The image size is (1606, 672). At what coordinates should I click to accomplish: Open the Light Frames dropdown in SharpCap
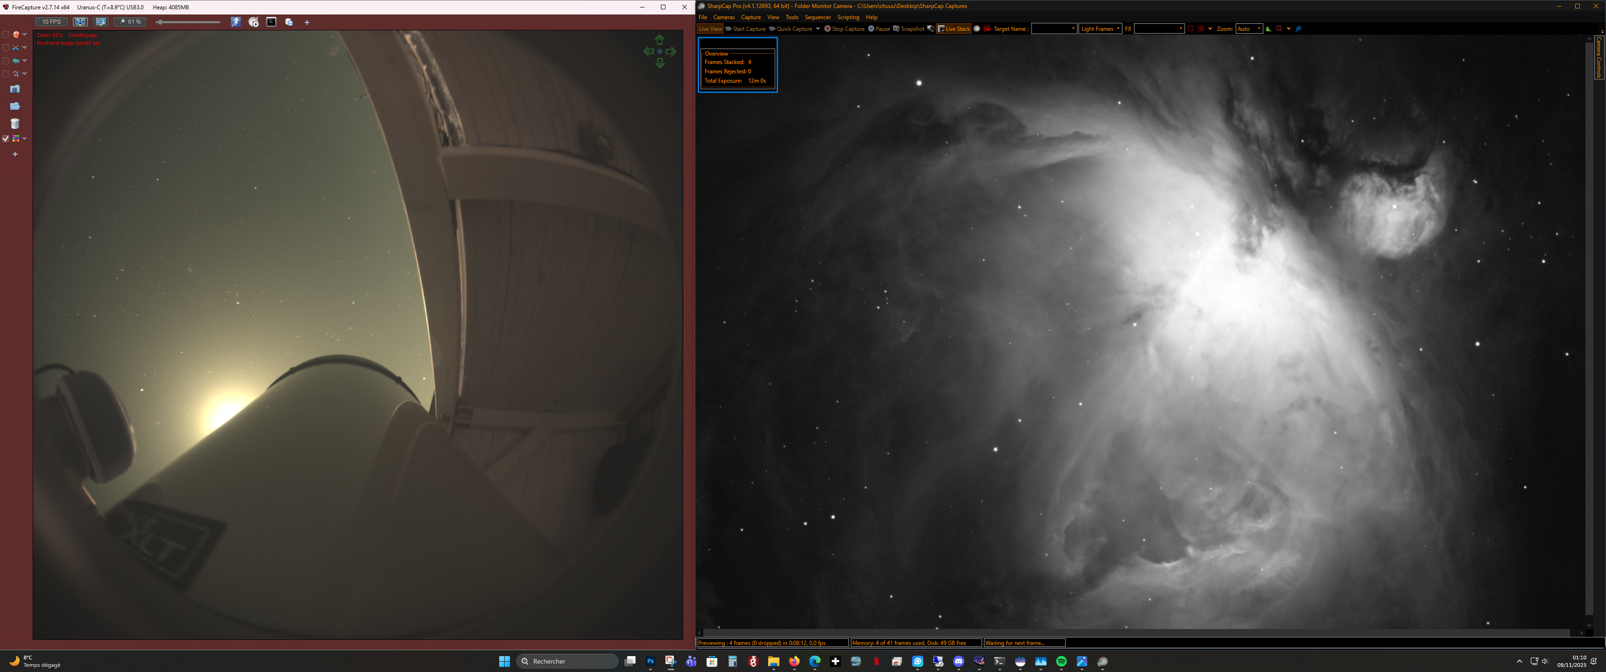pos(1100,28)
